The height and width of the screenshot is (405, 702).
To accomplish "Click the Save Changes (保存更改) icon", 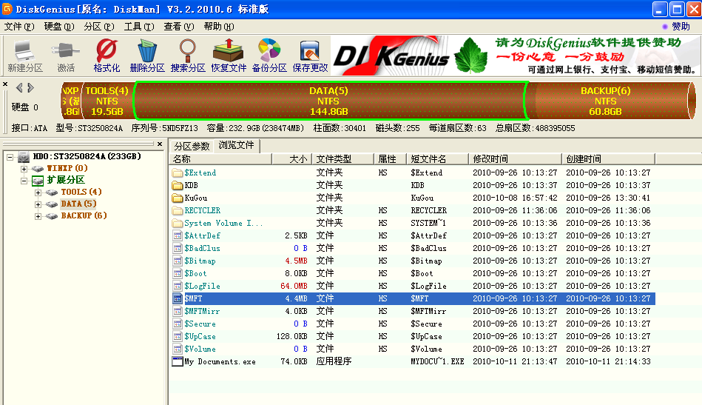I will tap(310, 56).
